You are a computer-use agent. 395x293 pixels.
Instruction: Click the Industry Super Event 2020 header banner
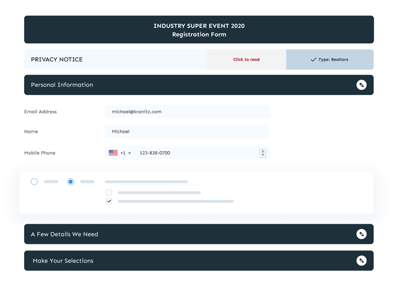[x=199, y=29]
